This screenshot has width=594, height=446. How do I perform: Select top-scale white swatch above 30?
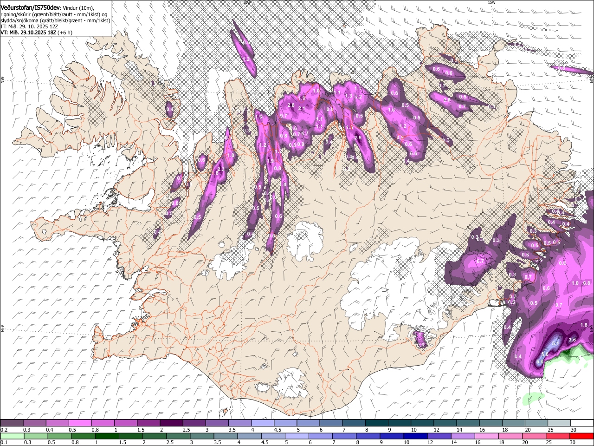582,423
